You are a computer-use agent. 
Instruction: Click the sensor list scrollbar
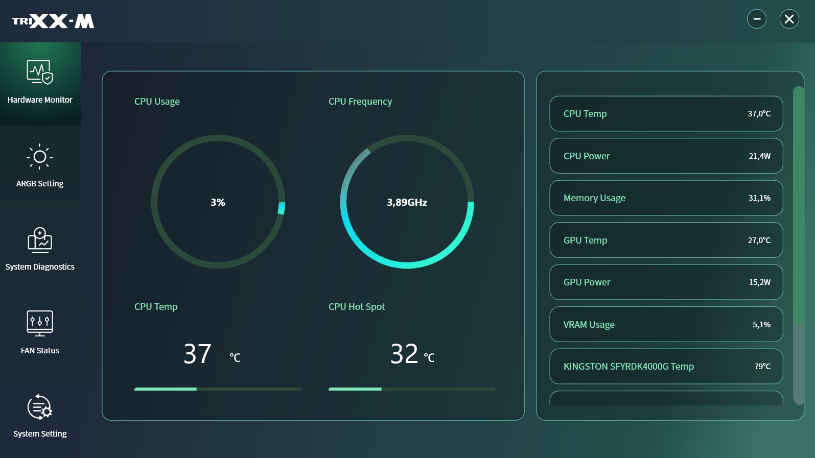pos(798,204)
